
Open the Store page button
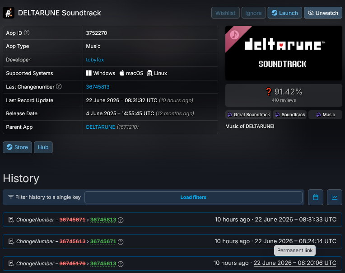pyautogui.click(x=17, y=147)
